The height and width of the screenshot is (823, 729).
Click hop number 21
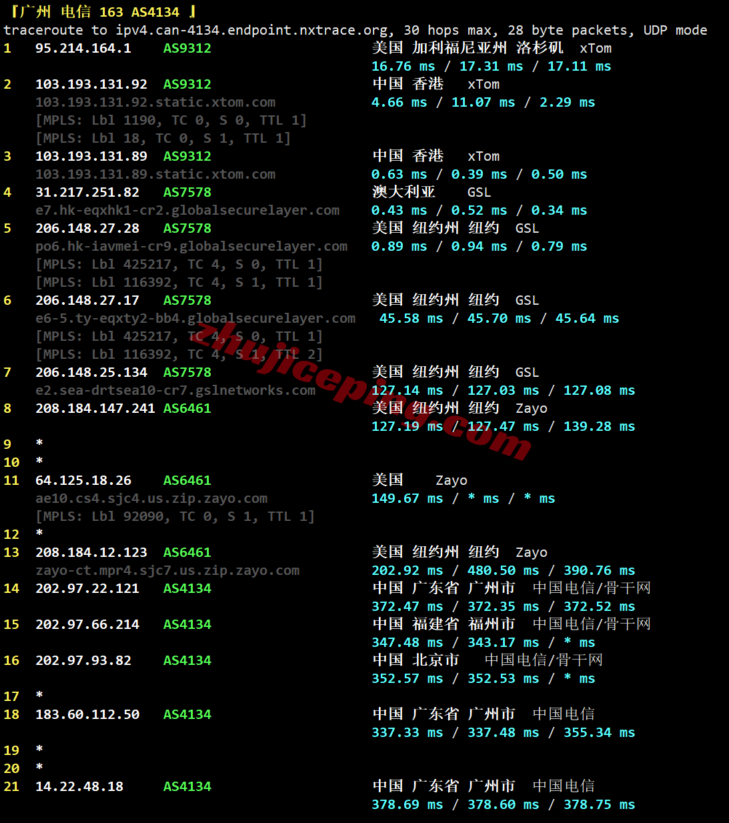click(11, 786)
